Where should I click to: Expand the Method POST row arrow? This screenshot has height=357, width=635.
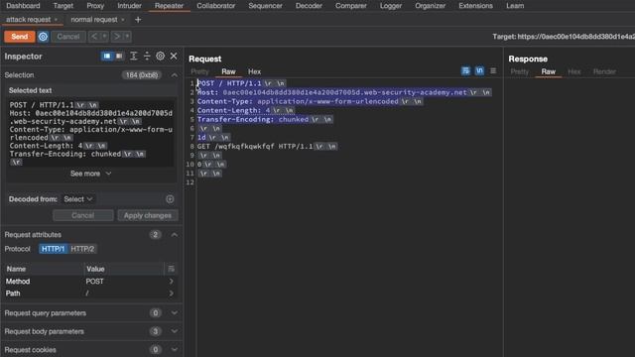click(171, 281)
